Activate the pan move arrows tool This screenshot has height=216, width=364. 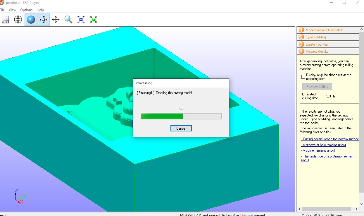point(56,20)
